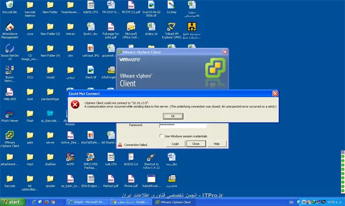The image size is (345, 206).
Task: Select the check.tif file icon
Action: [x=91, y=73]
